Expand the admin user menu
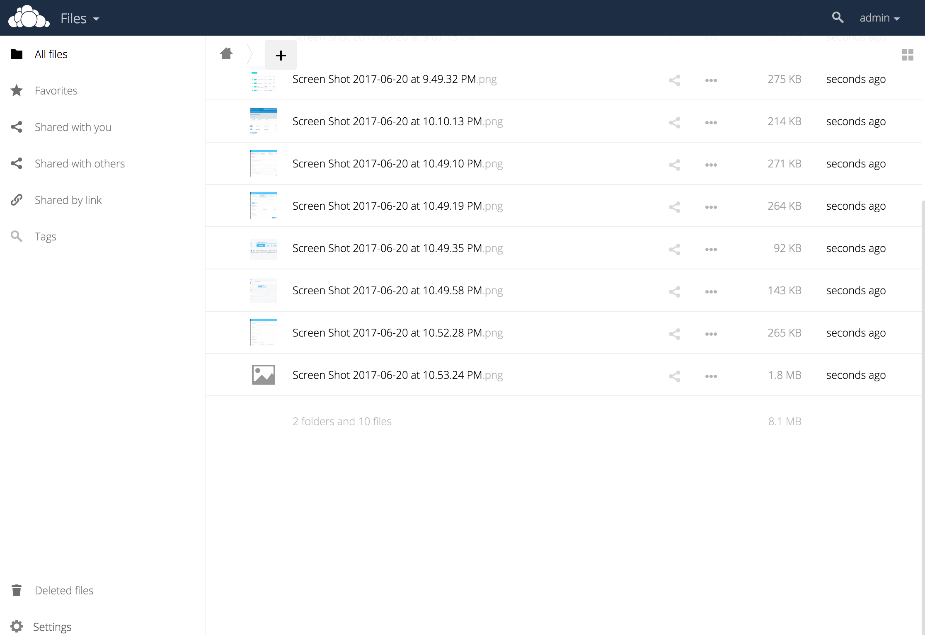 (879, 18)
